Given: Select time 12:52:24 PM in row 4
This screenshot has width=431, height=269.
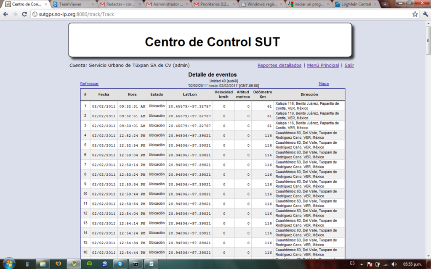Looking at the screenshot, I should click(x=132, y=136).
